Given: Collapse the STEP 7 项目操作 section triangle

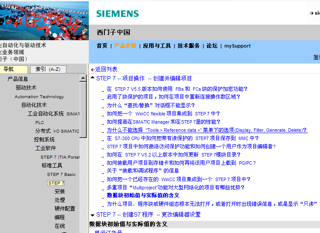Looking at the screenshot, I should pos(92,78).
